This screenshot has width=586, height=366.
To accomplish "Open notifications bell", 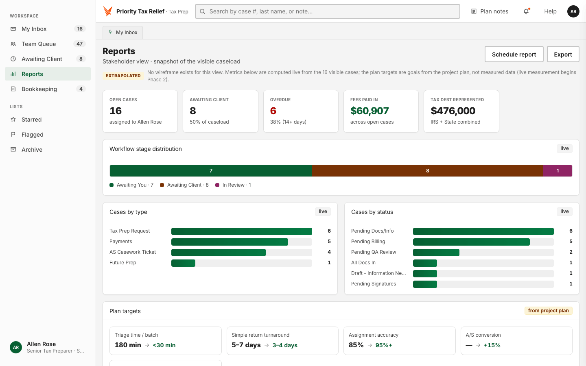I will pos(526,11).
